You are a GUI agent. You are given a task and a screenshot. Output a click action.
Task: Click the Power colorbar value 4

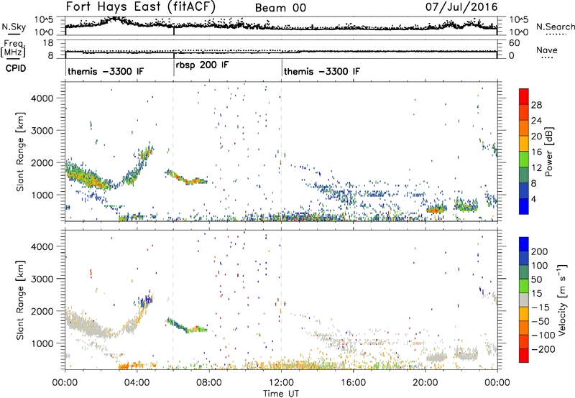point(533,199)
